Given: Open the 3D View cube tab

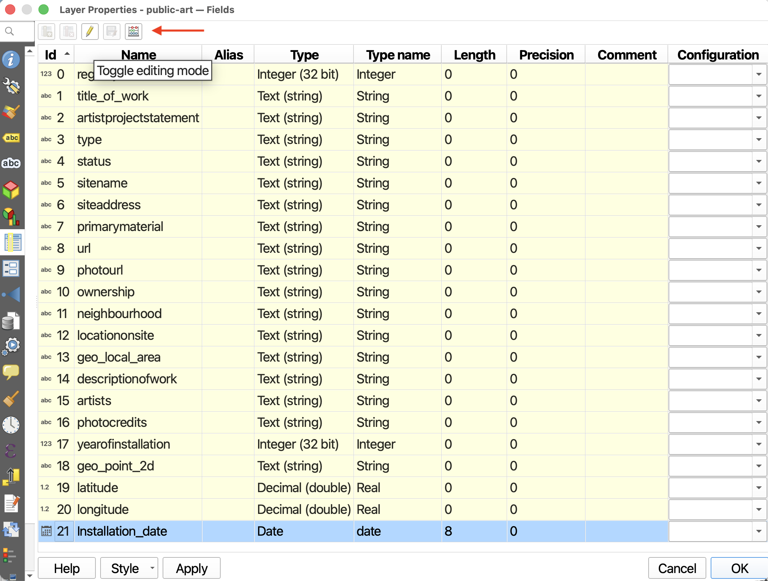Looking at the screenshot, I should [x=11, y=190].
